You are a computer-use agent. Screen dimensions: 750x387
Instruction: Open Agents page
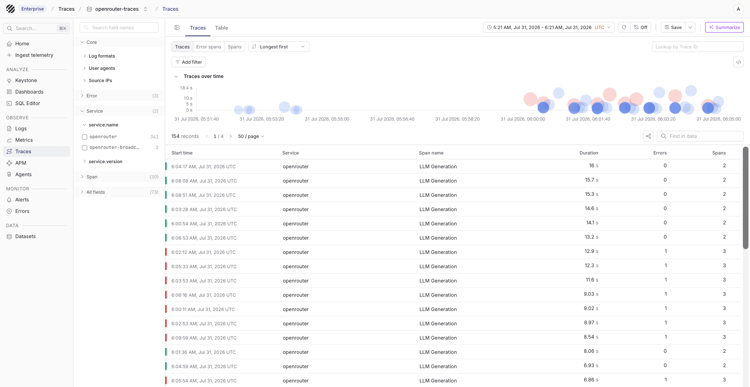pyautogui.click(x=36, y=174)
